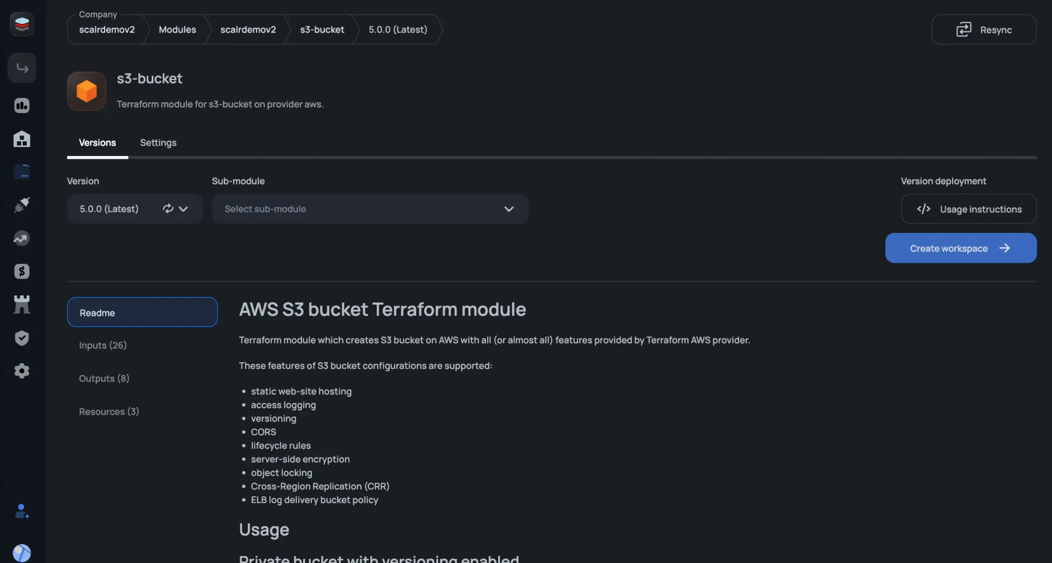Screen dimensions: 1052x563
Task: Open the shield checkmark icon in sidebar
Action: tap(22, 338)
